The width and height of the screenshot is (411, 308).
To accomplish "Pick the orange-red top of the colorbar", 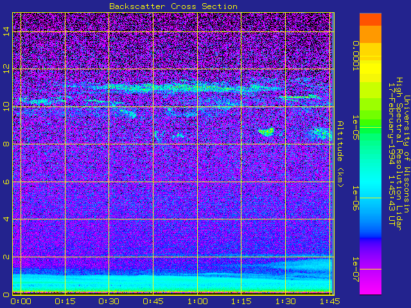I will tap(371, 19).
